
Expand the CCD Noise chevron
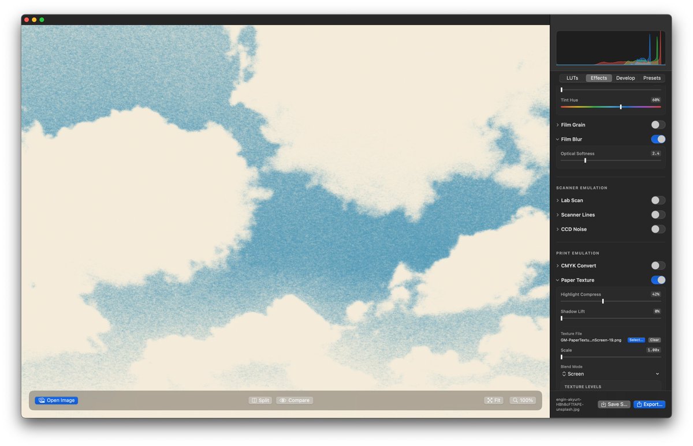[557, 229]
